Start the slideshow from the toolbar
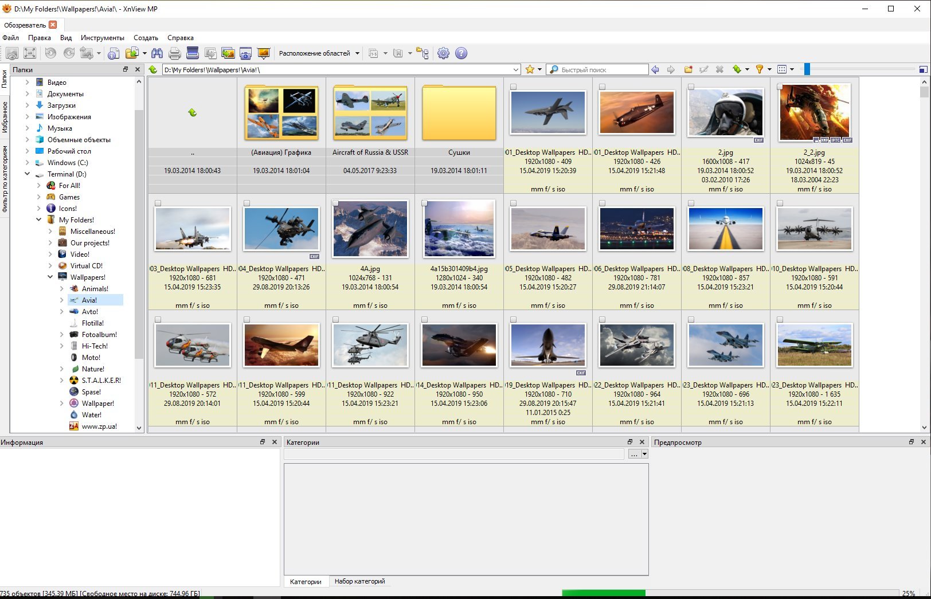Viewport: 931px width, 599px height. click(264, 53)
